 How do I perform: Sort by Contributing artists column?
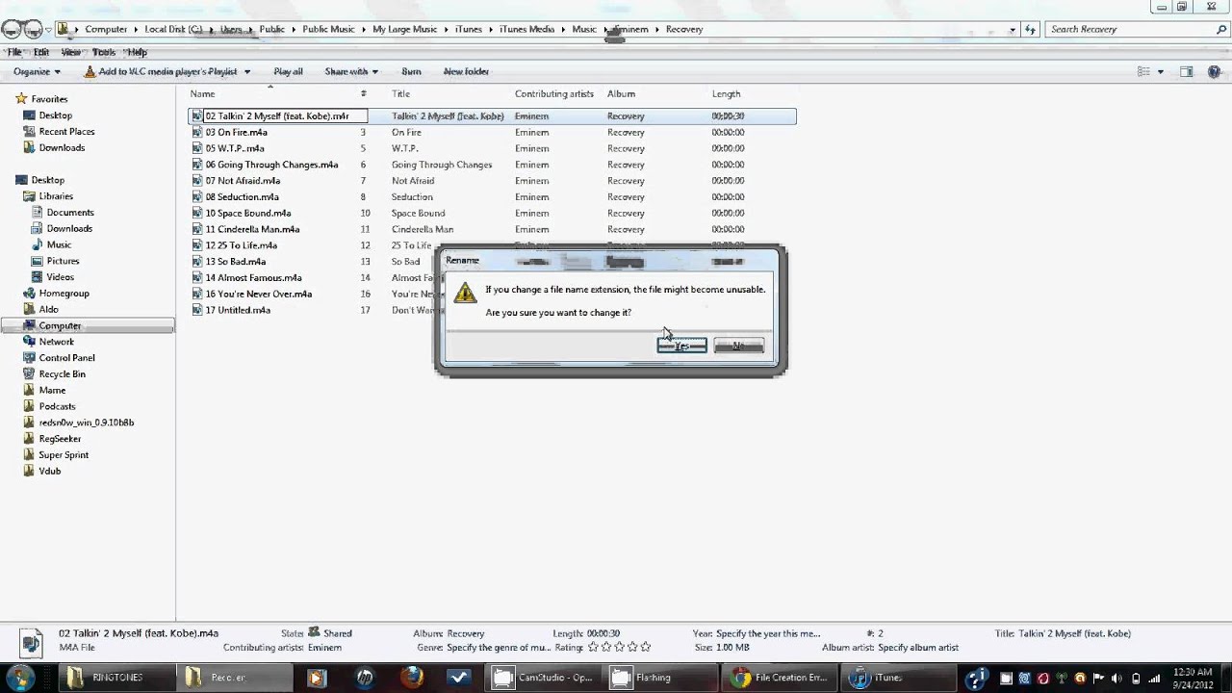(553, 94)
